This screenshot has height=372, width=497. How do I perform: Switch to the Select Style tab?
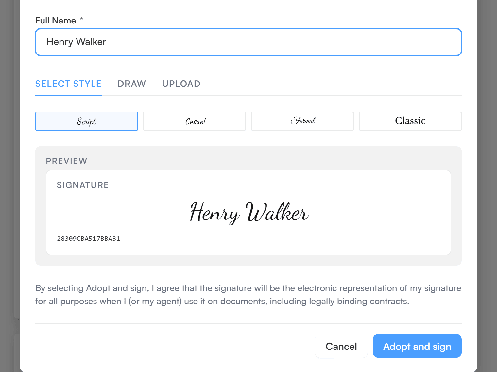(68, 84)
